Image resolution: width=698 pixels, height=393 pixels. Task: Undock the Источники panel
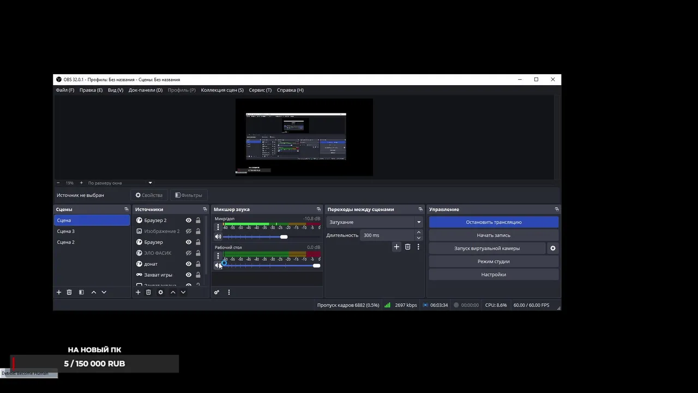click(205, 209)
